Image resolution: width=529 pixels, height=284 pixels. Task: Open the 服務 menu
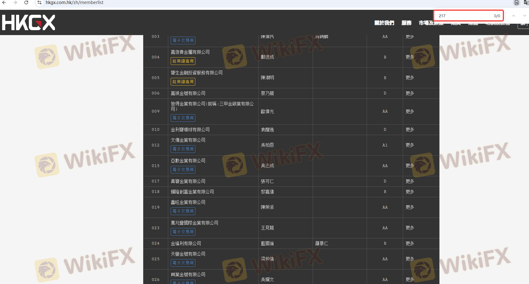406,23
